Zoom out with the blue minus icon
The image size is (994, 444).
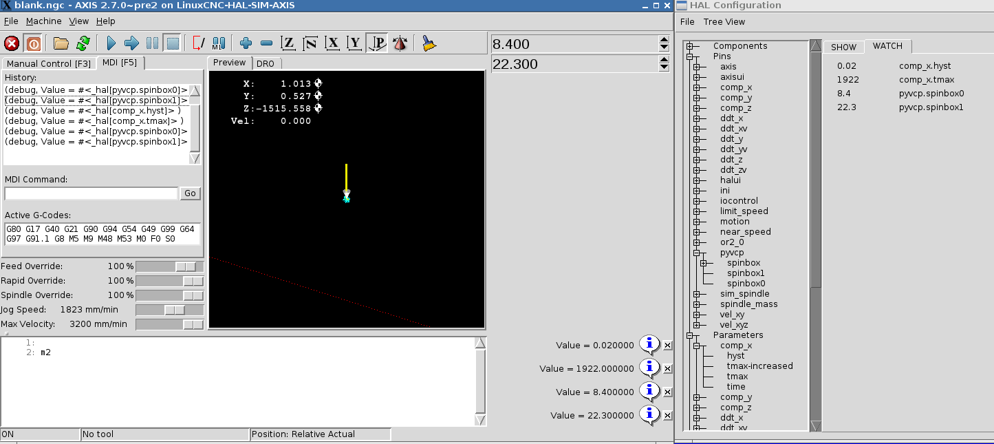pyautogui.click(x=266, y=43)
